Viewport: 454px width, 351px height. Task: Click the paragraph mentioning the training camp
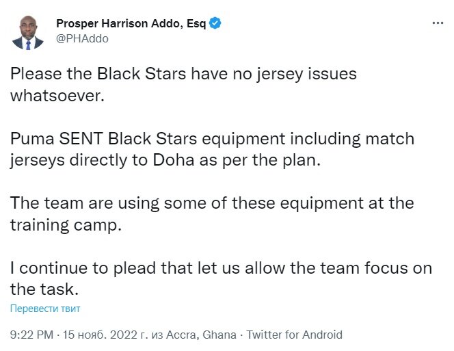(212, 214)
